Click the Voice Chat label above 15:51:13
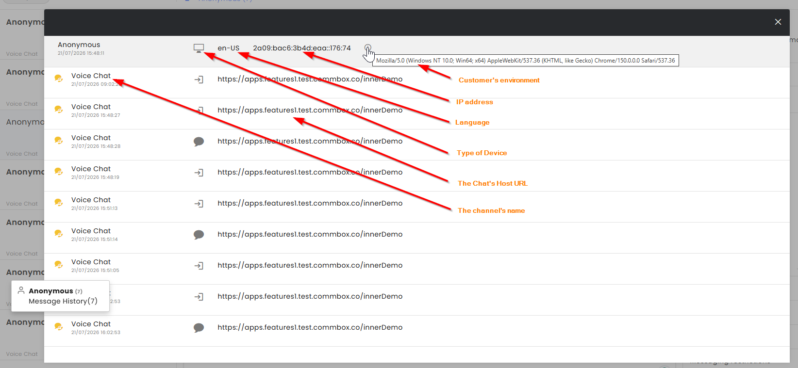The image size is (798, 368). (x=91, y=200)
